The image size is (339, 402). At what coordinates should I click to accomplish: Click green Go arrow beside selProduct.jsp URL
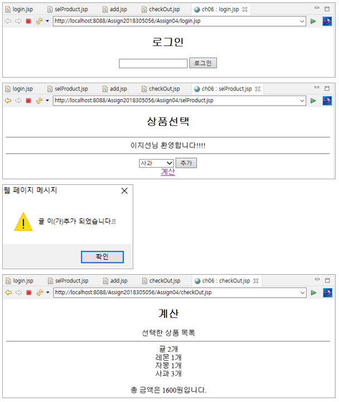313,100
